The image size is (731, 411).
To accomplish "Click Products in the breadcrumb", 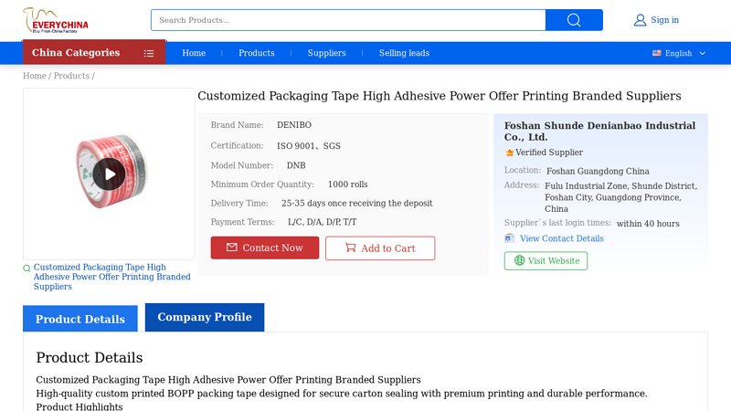I will tap(71, 76).
